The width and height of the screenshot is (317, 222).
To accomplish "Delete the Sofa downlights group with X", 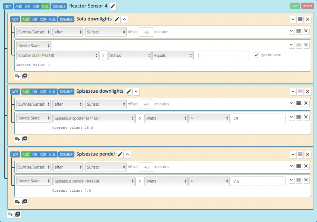I will tap(307, 19).
